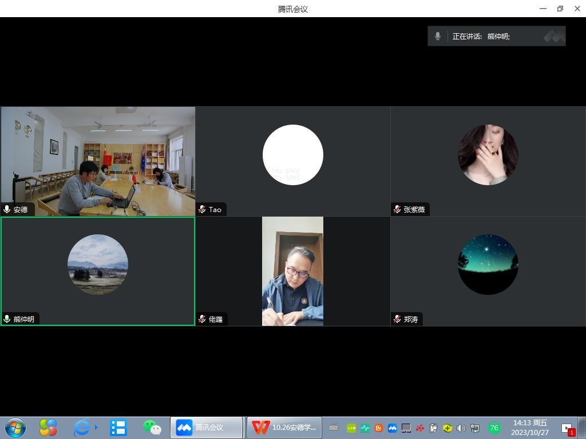This screenshot has width=586, height=439.
Task: Open the taskbar clock showing 14:13
Action: click(x=529, y=428)
